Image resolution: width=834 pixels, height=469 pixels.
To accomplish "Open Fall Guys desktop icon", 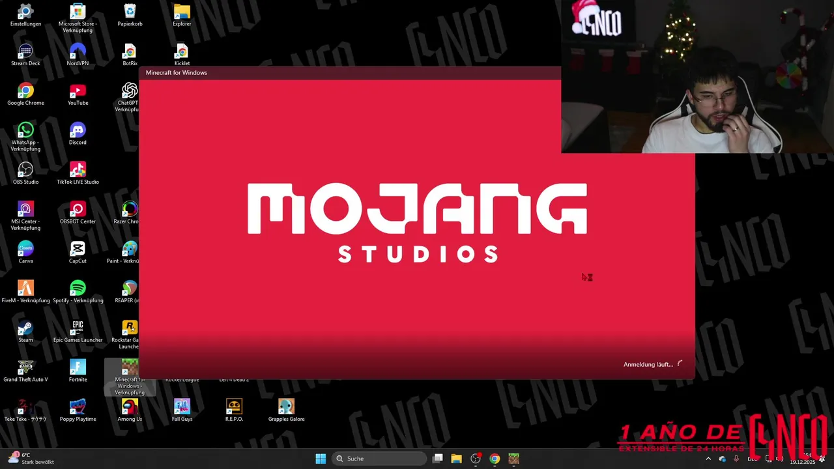I will (x=182, y=410).
